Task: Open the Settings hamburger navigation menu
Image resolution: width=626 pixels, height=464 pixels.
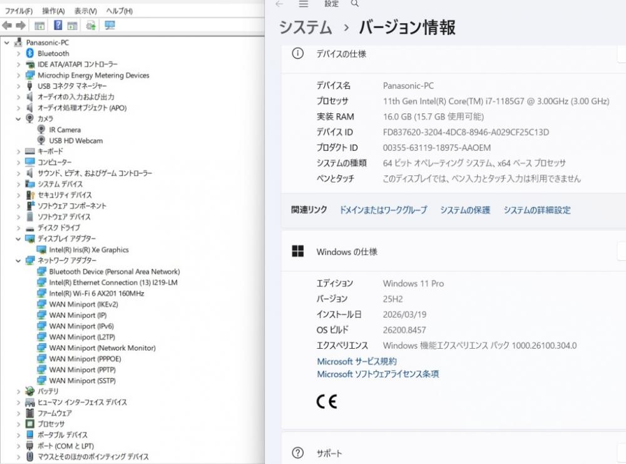Action: 304,4
